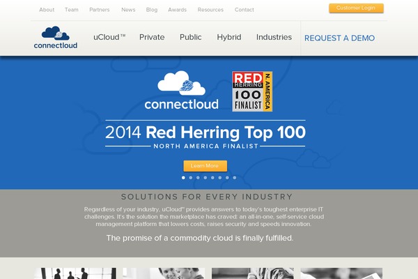The height and width of the screenshot is (279, 418).
Task: Open the uCloud menu item
Action: [109, 37]
